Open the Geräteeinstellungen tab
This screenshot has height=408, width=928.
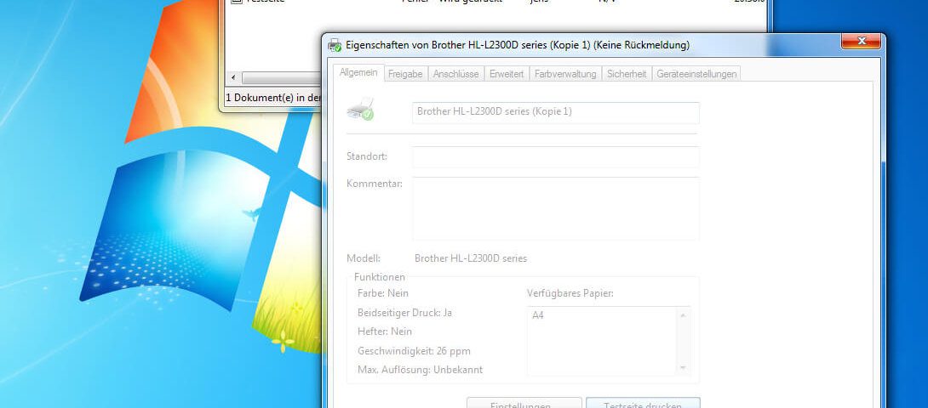(696, 74)
